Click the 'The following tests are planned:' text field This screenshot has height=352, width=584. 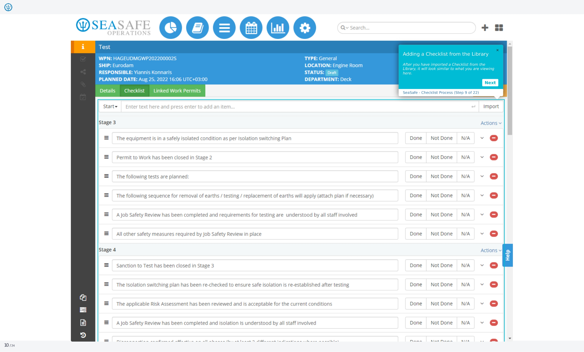255,176
